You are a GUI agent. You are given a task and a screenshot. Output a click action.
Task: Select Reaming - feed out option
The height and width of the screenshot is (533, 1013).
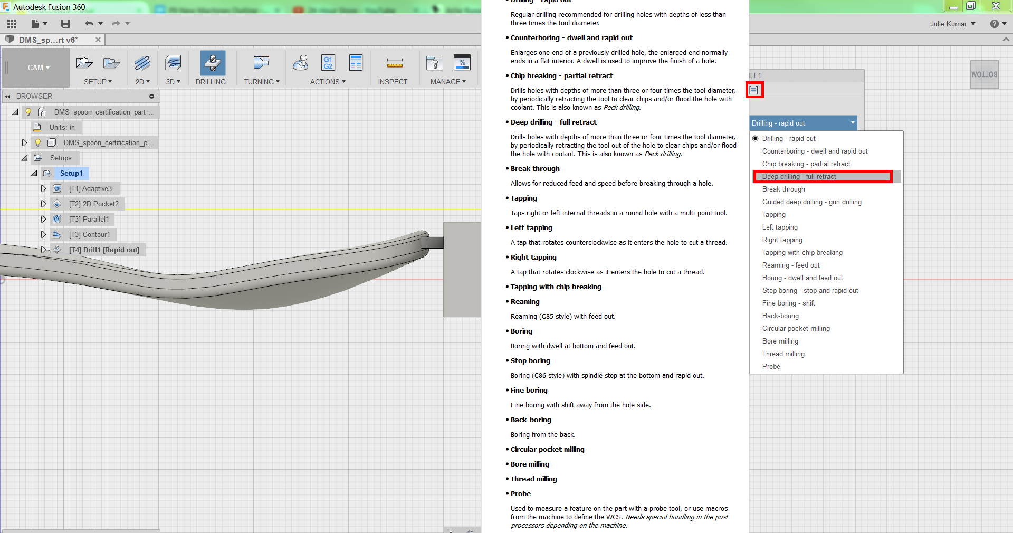(x=791, y=265)
